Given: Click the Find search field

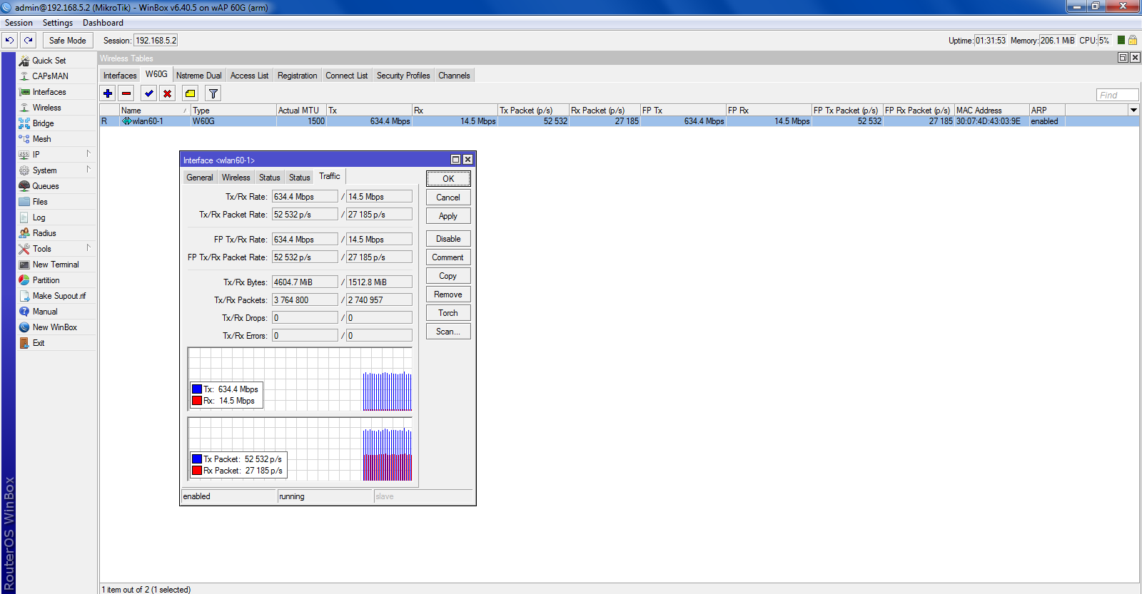Looking at the screenshot, I should pos(1117,95).
